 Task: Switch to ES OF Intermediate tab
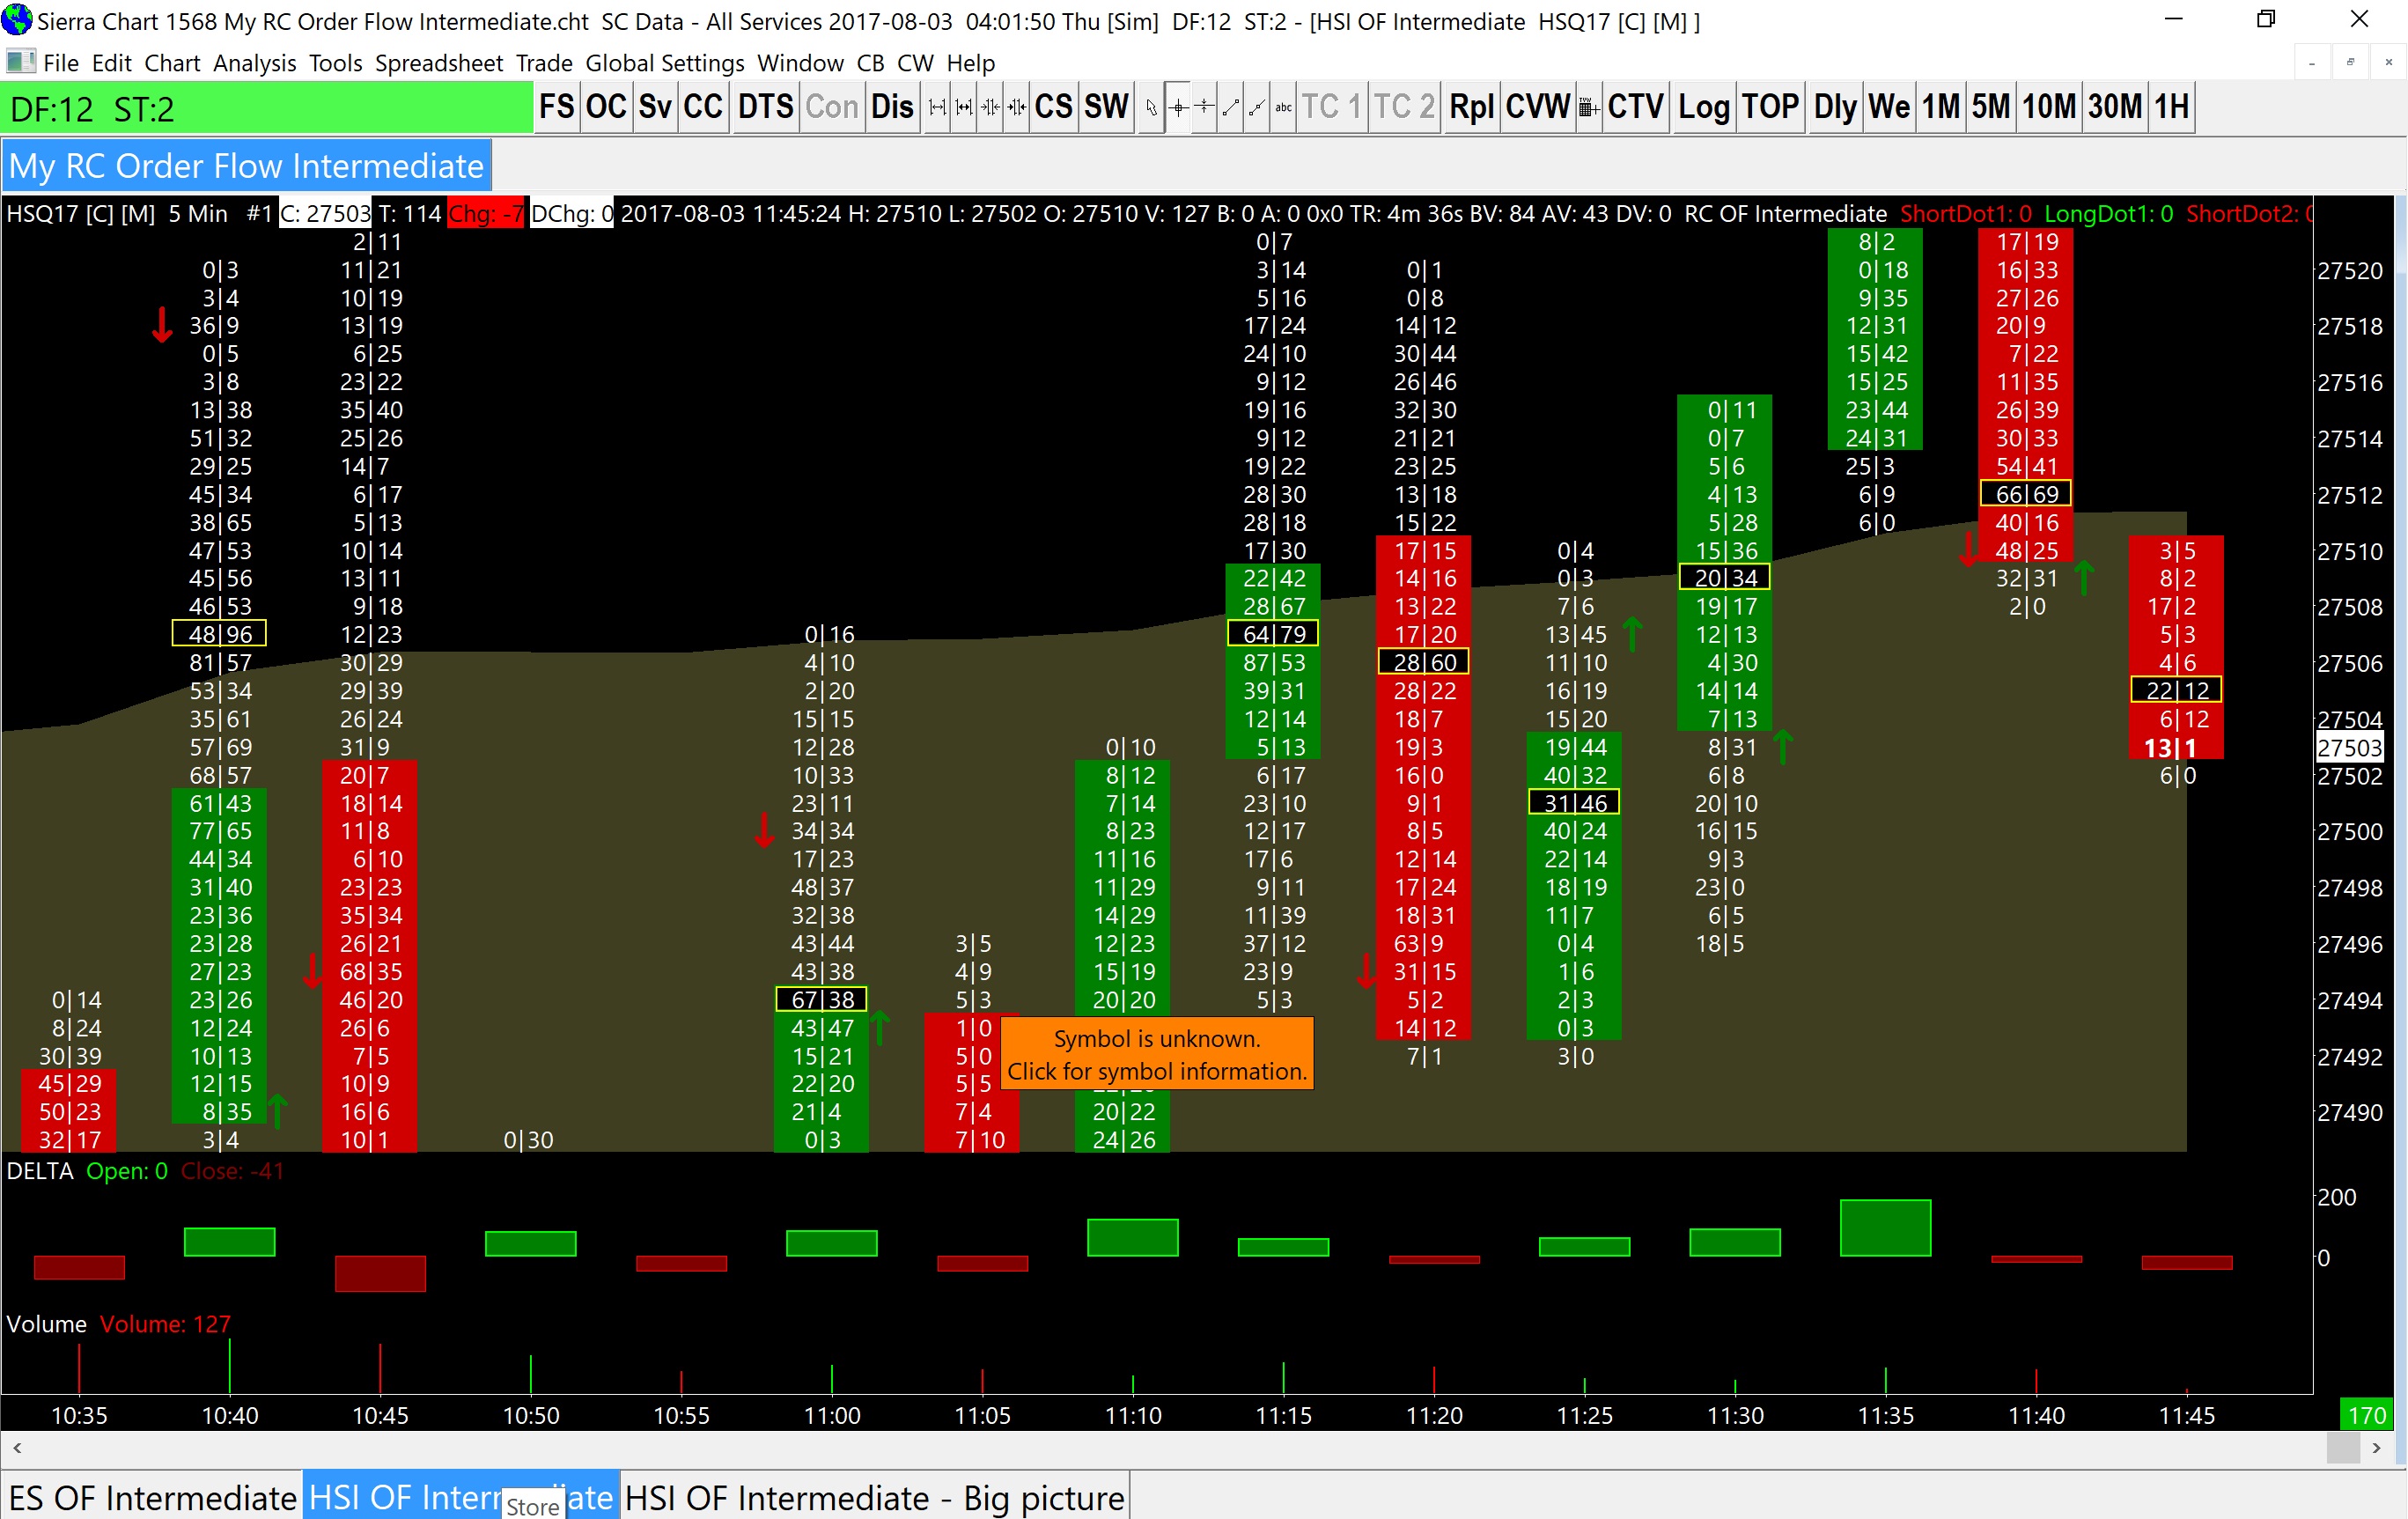[152, 1497]
